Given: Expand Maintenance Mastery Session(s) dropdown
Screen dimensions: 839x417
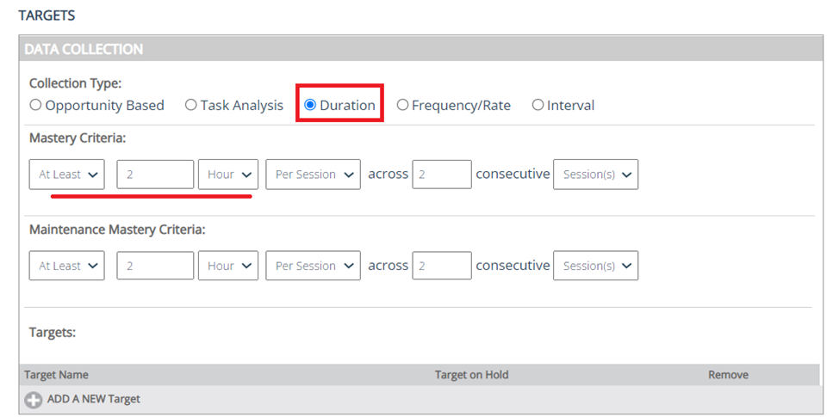Looking at the screenshot, I should pos(595,267).
